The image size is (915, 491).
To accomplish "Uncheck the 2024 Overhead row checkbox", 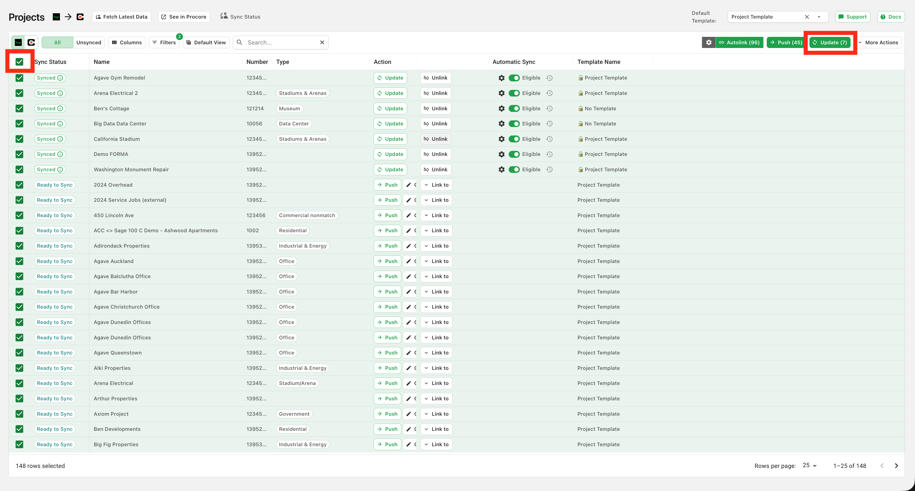I will pos(20,185).
